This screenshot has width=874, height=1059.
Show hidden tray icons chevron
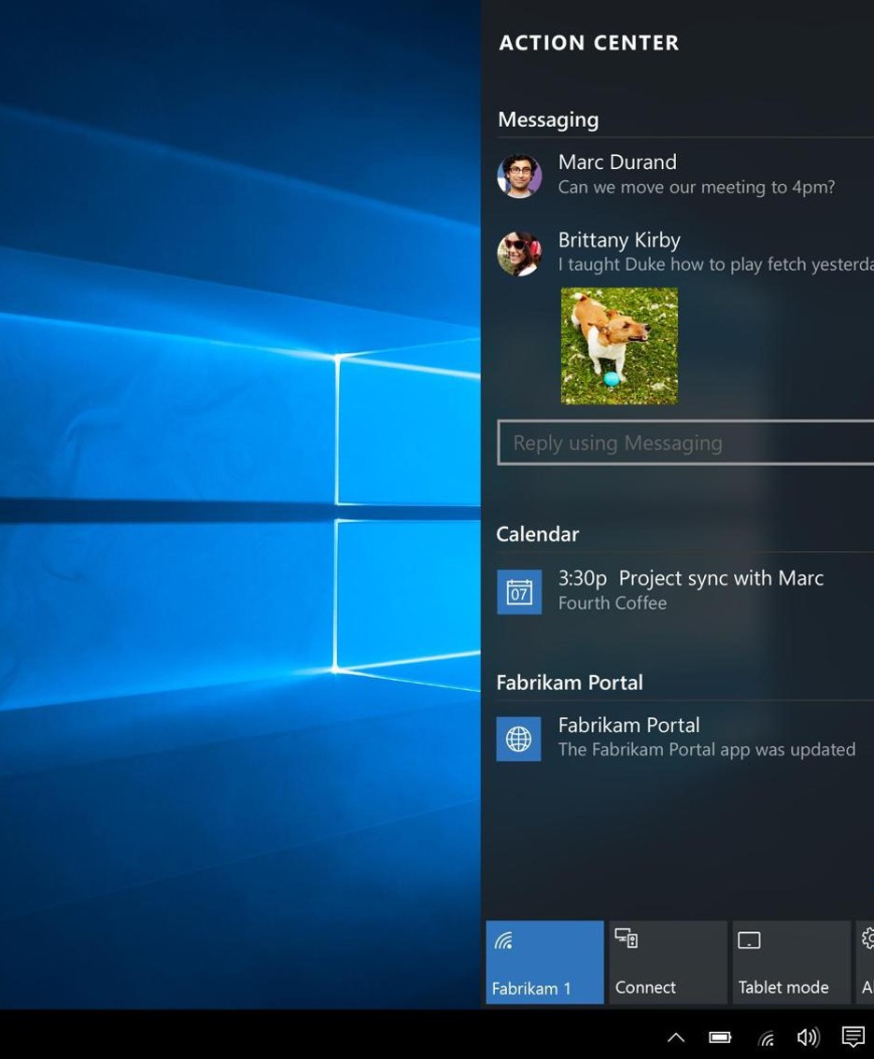click(x=676, y=1038)
